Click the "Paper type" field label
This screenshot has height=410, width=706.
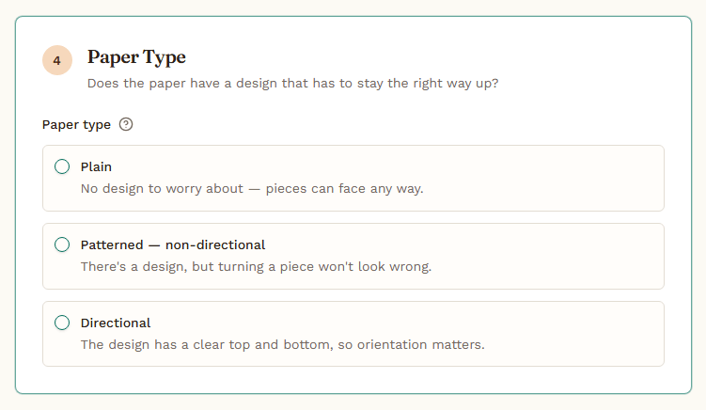coord(76,124)
